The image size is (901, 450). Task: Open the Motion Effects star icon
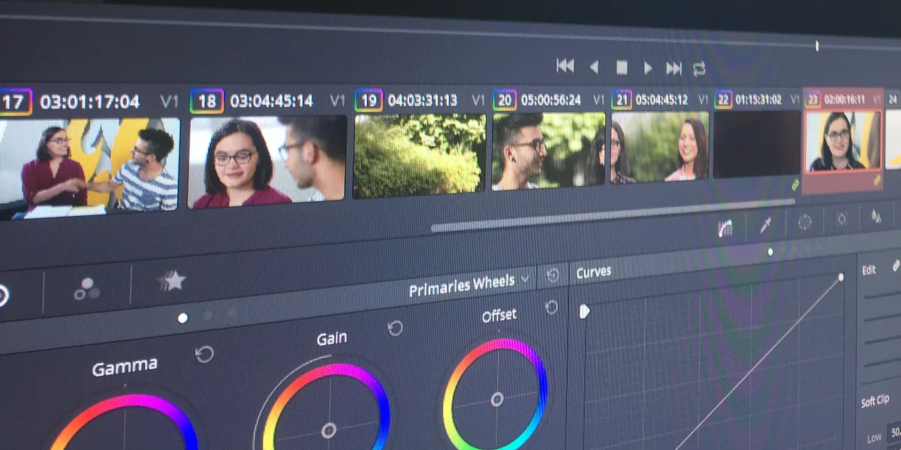(172, 281)
